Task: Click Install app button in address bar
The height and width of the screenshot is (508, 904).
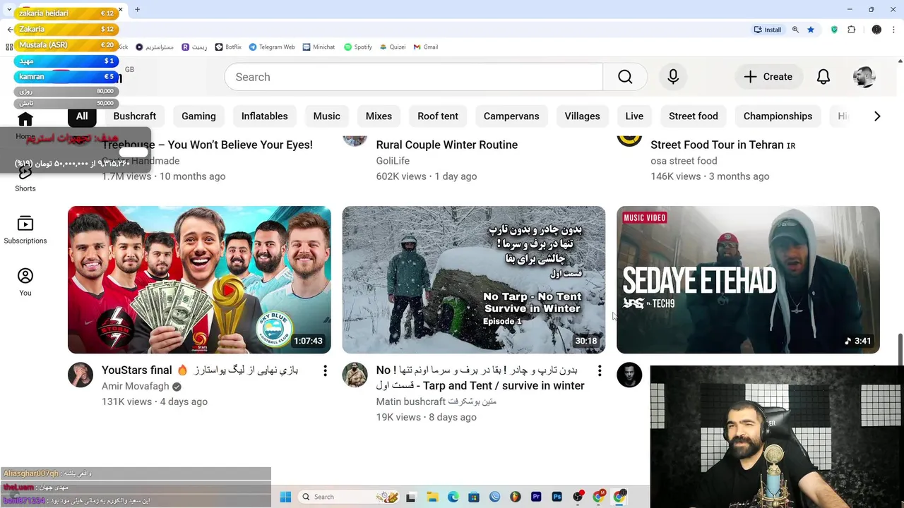Action: 768,30
